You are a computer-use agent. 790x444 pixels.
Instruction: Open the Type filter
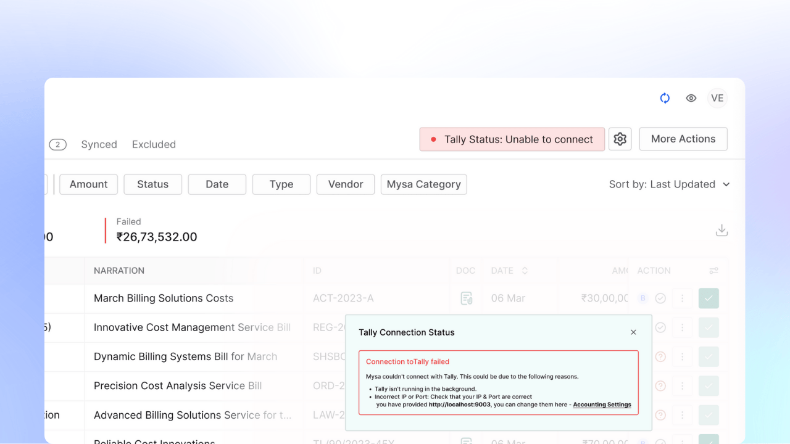[281, 184]
